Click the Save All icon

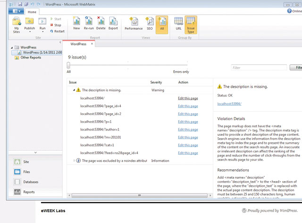[x=26, y=4]
